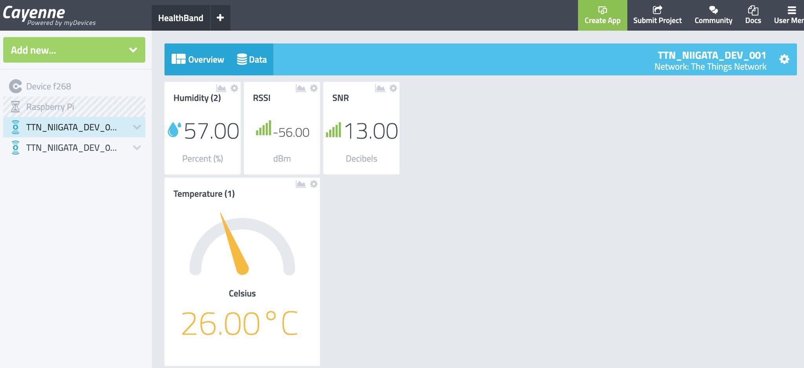Open the RSSI widget chart icon
804x368 pixels.
pyautogui.click(x=301, y=88)
